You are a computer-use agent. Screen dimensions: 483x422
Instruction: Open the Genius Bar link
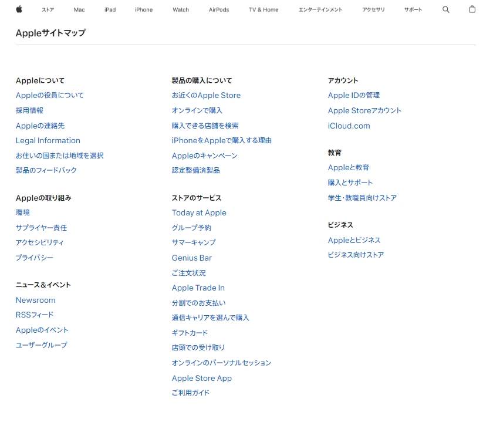pyautogui.click(x=192, y=258)
